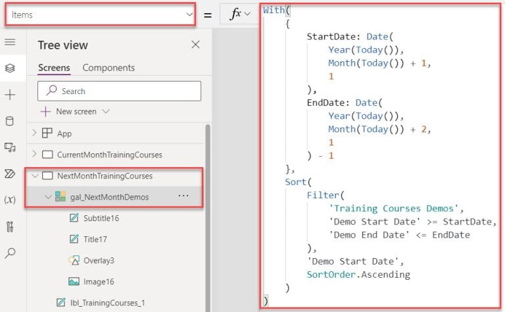Click SortOrder.Ascending in formula
505x312 pixels.
pos(358,274)
